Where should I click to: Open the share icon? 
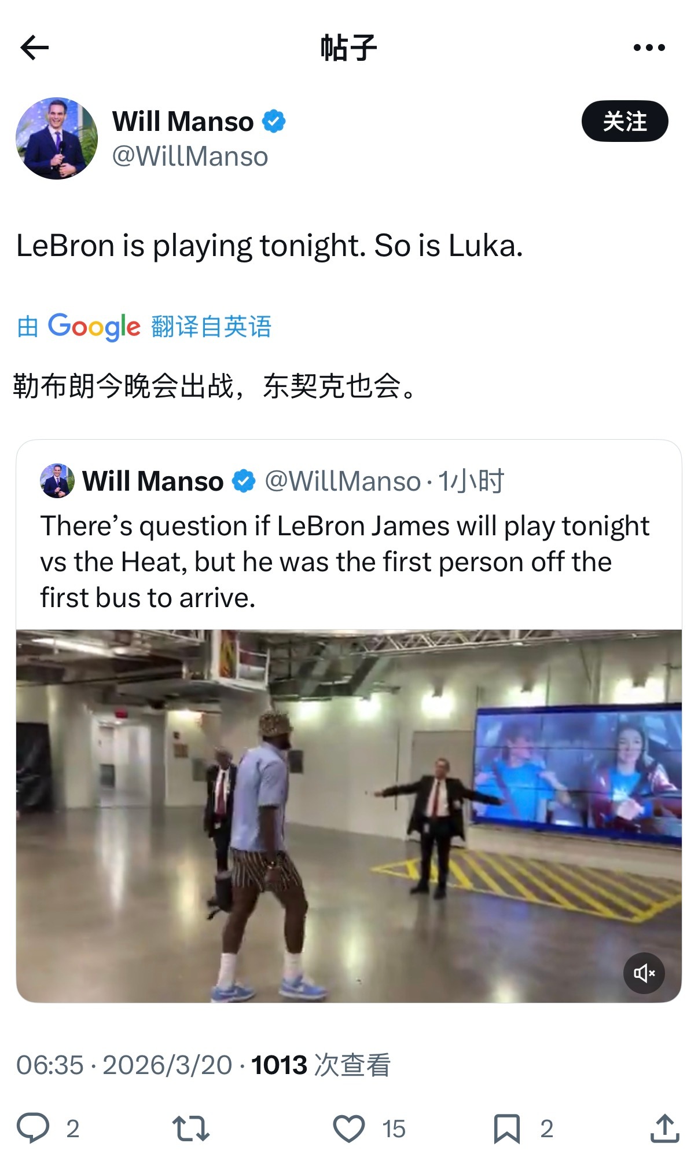point(664,1128)
